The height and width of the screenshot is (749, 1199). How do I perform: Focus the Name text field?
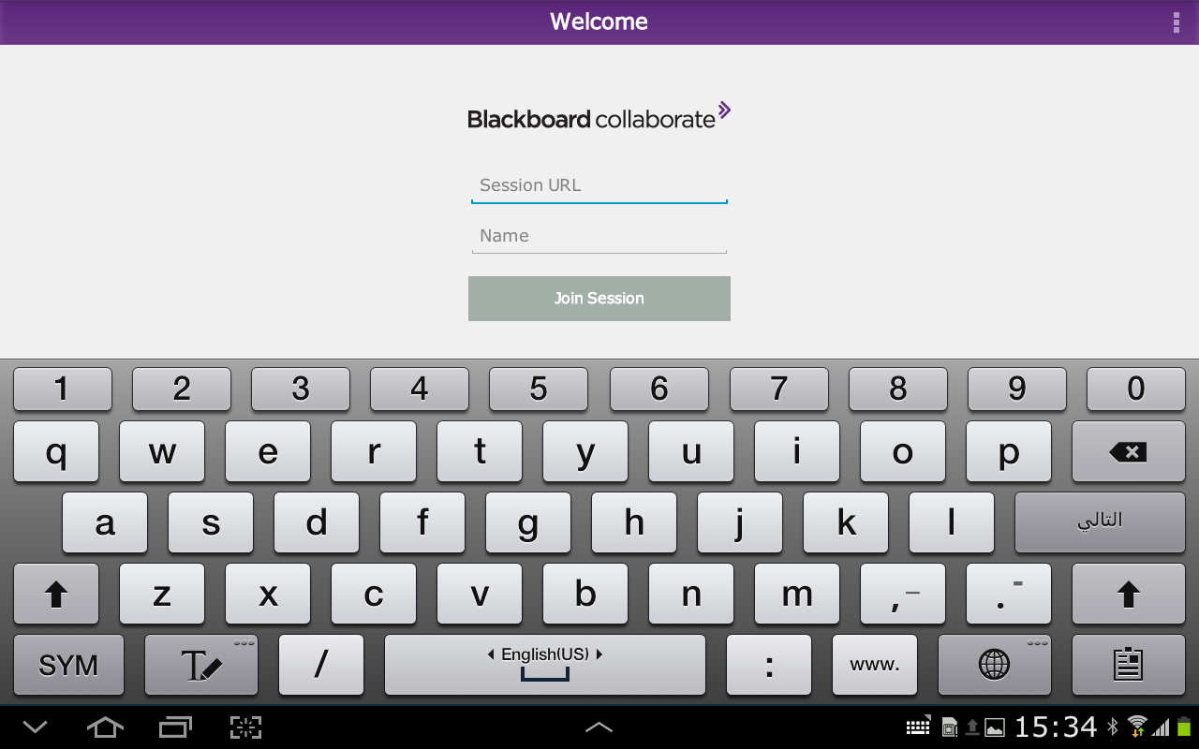click(599, 236)
